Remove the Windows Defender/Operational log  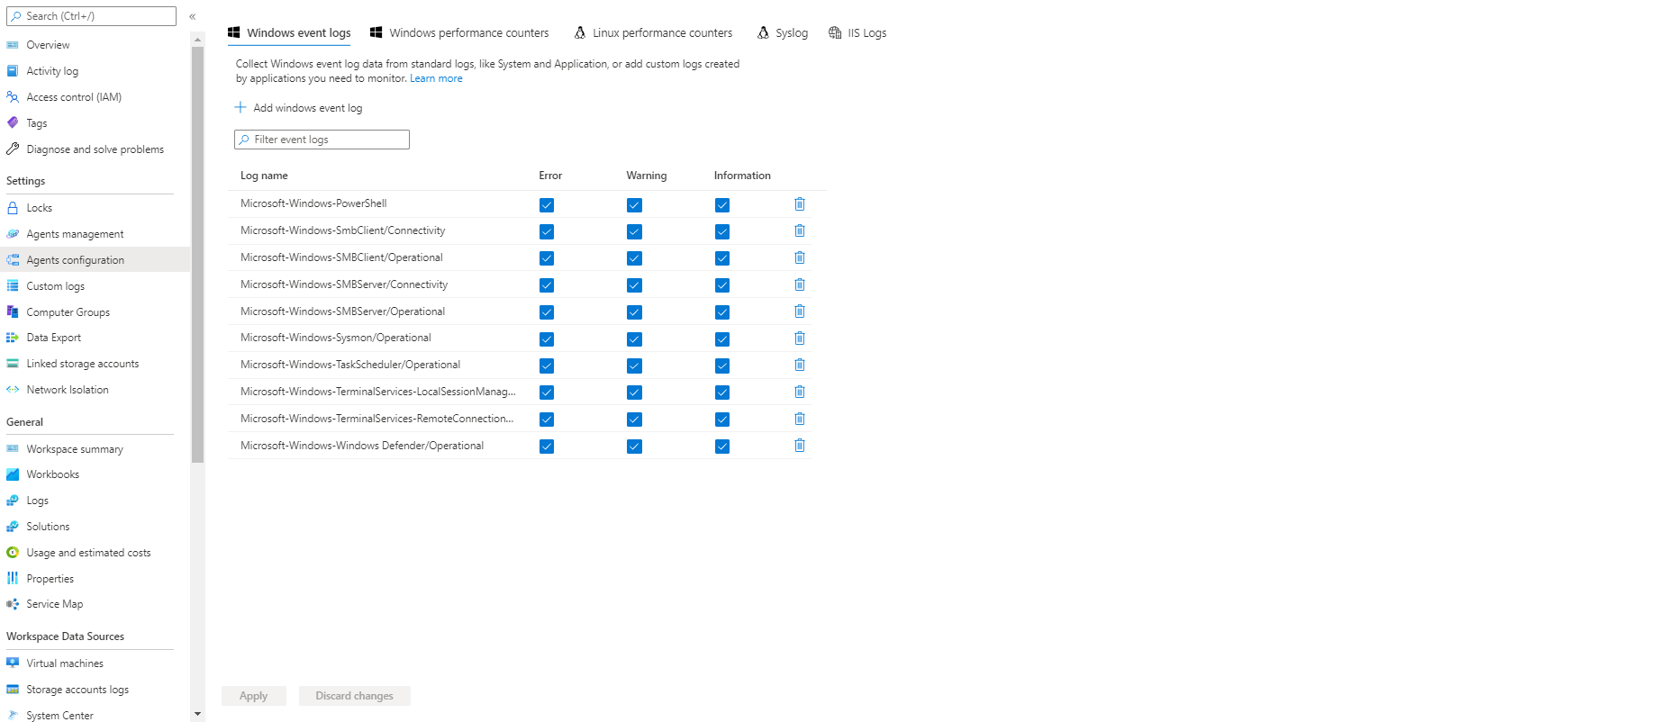click(x=799, y=446)
